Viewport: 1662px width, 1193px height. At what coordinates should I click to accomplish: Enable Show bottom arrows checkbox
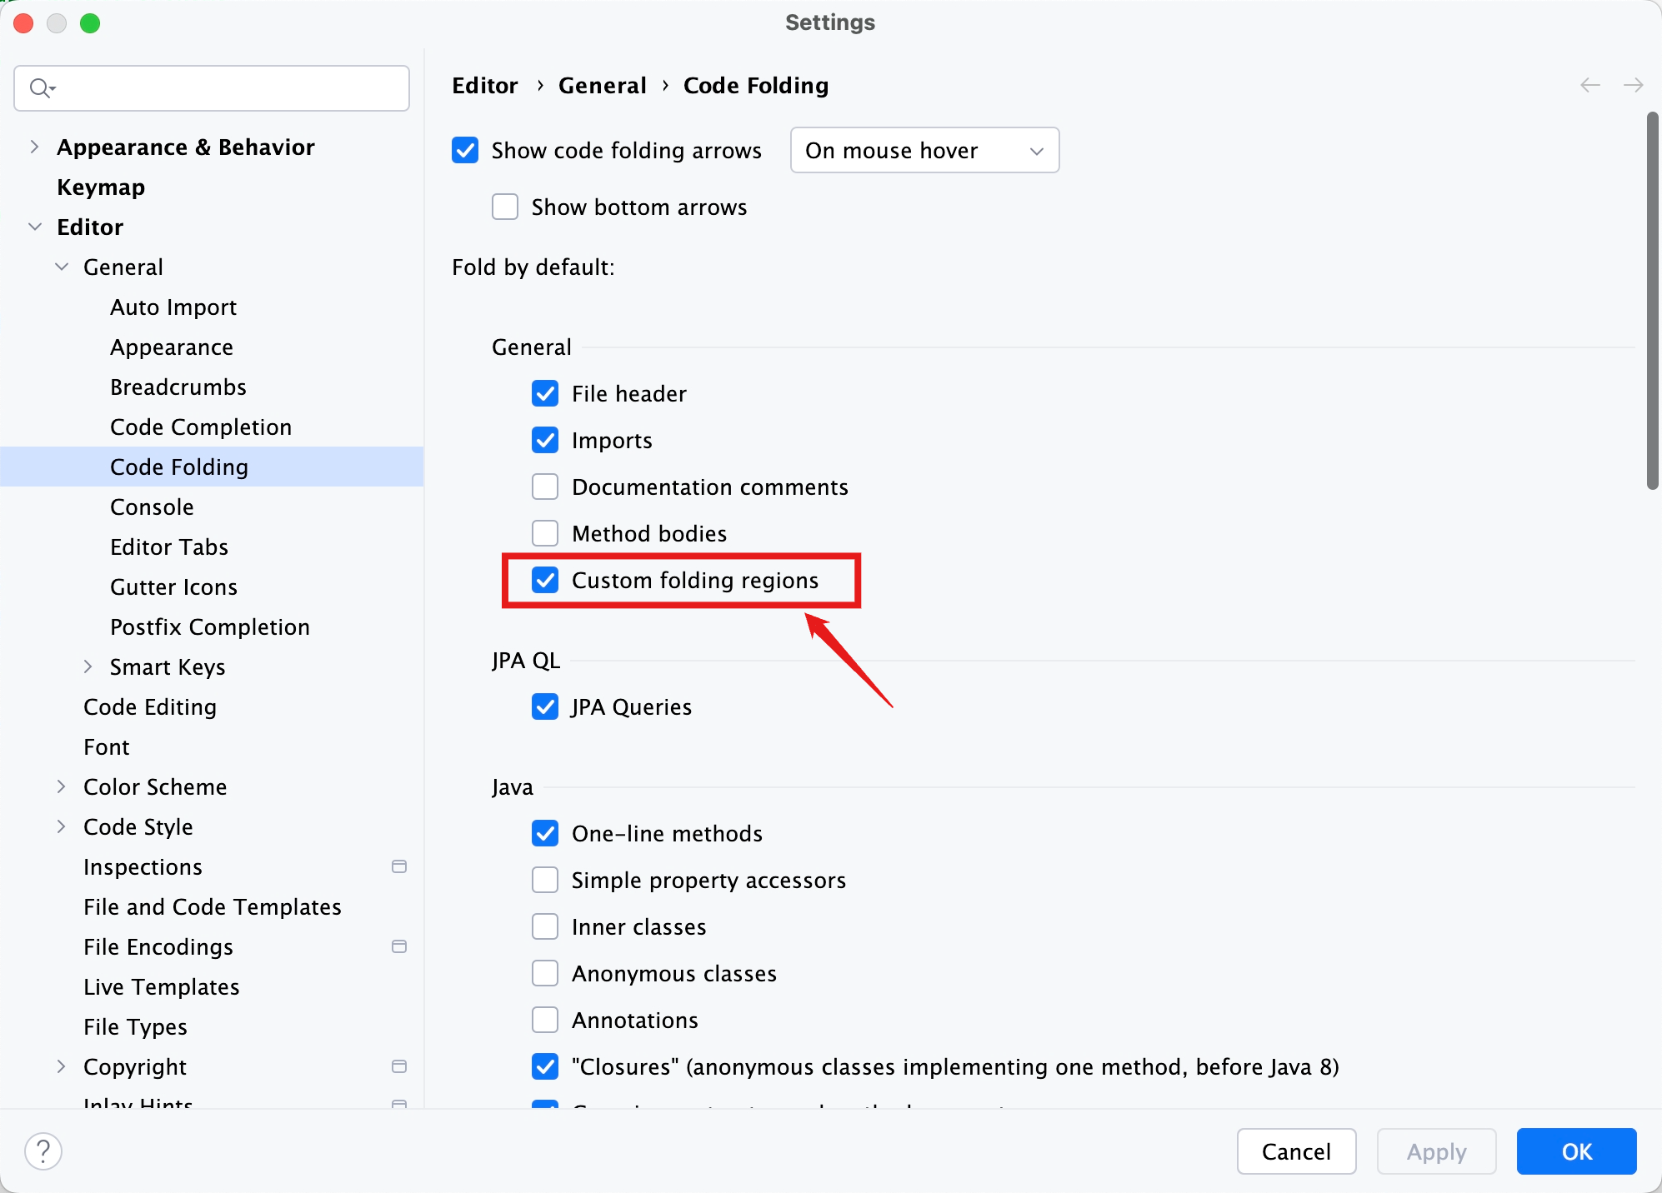(x=505, y=207)
